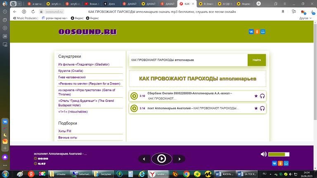The height and width of the screenshot is (178, 317).
Task: Switch to the Дзен tab
Action: point(110,4)
